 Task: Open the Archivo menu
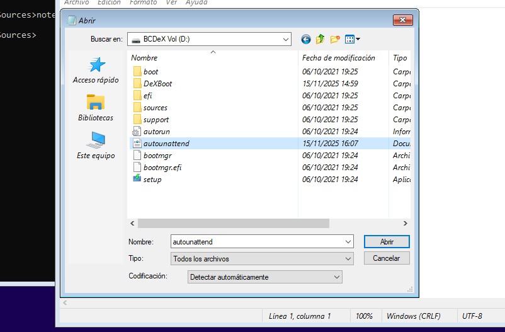point(76,3)
